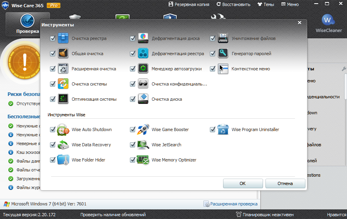Uncheck the Wise Program Uninstaller checkbox
Viewport: 347px width, 219px height.
(x=213, y=129)
